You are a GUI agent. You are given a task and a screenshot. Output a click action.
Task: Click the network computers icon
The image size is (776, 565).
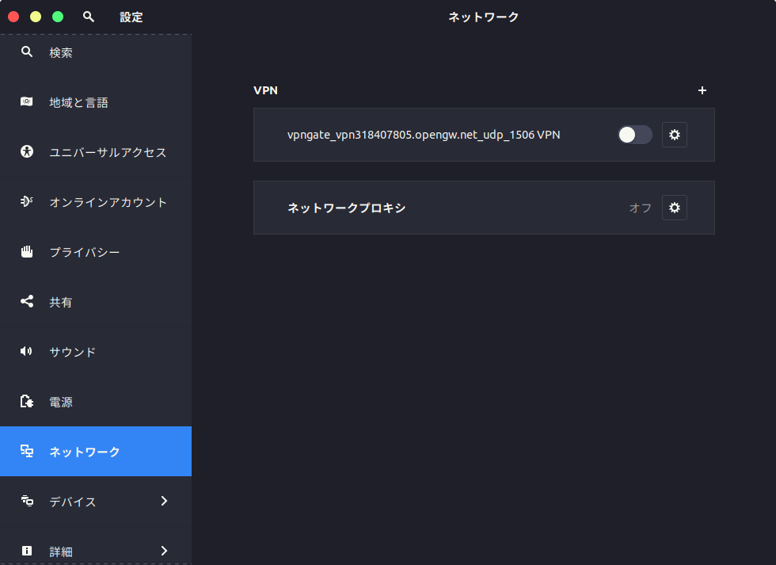click(x=27, y=451)
